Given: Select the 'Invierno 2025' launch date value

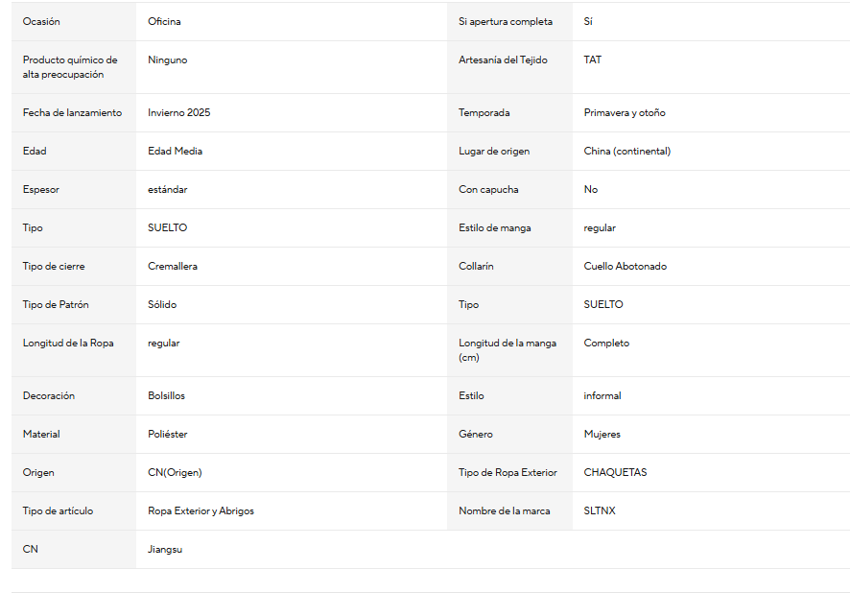Looking at the screenshot, I should pyautogui.click(x=178, y=112).
